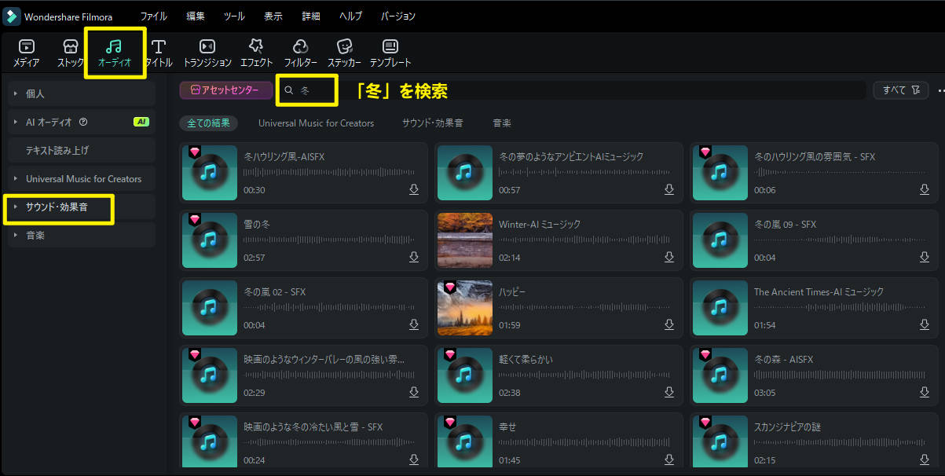The width and height of the screenshot is (945, 476).
Task: Download the スカンジナビアの謎 track
Action: [925, 460]
